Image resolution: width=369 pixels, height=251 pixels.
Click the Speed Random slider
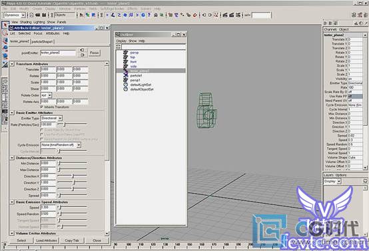[72, 214]
